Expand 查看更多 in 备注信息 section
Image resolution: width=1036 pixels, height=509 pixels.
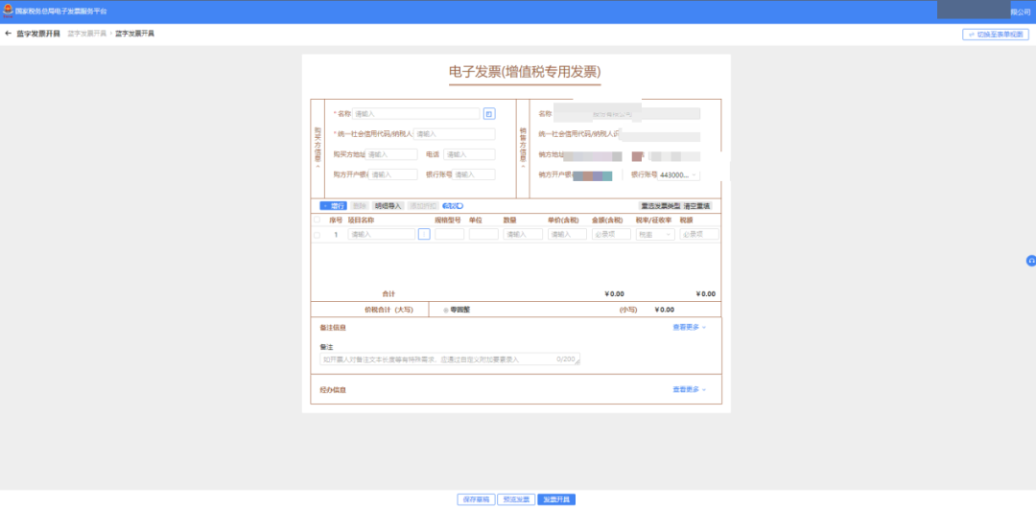690,327
